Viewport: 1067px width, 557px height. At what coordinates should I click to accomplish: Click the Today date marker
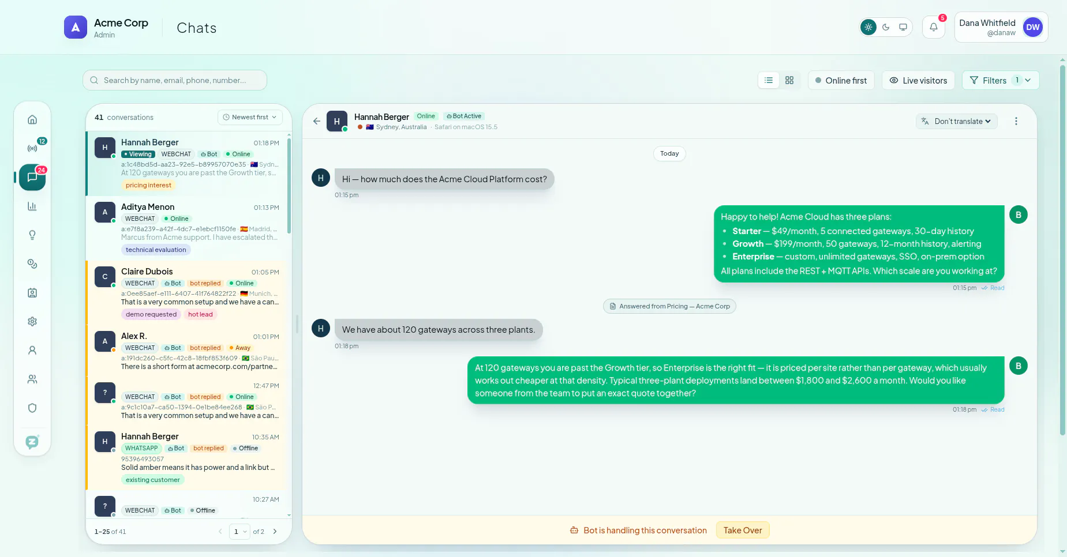pos(669,153)
